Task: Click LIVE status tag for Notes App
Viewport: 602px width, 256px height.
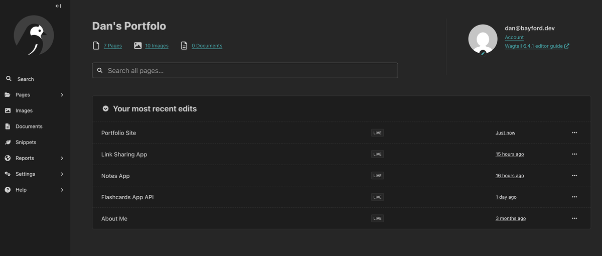Action: click(x=377, y=176)
